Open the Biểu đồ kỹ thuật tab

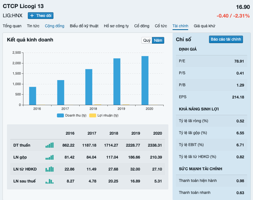(x=84, y=26)
